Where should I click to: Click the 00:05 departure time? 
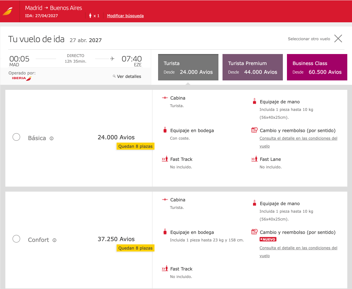[x=19, y=59]
